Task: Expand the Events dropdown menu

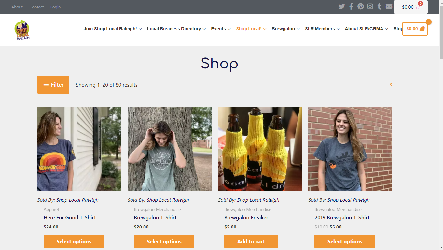Action: point(221,29)
